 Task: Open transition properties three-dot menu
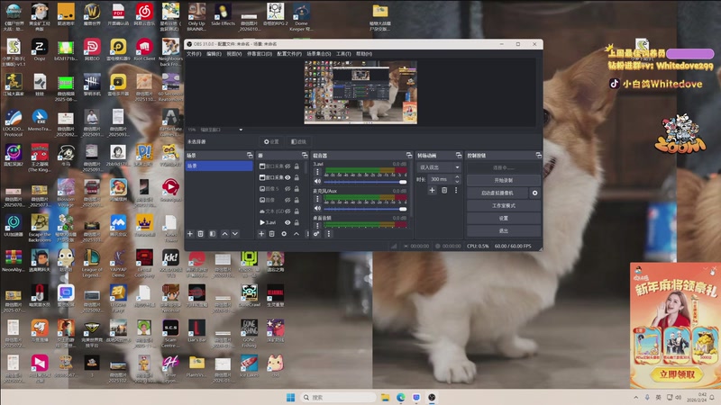click(x=456, y=190)
